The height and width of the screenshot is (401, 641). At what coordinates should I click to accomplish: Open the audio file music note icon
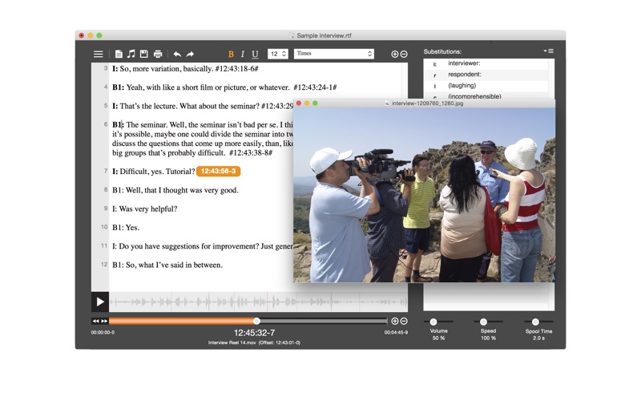(131, 54)
